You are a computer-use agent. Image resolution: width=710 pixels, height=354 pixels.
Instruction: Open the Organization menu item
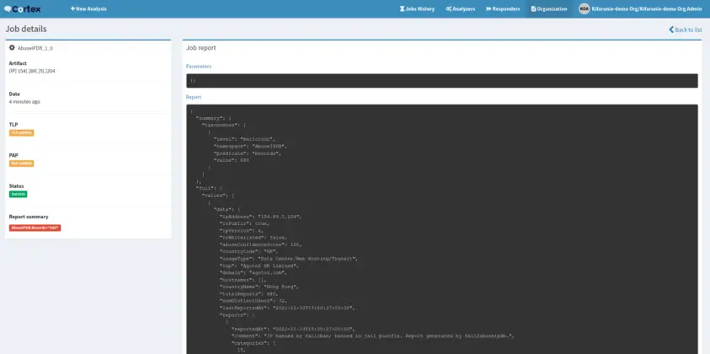551,8
